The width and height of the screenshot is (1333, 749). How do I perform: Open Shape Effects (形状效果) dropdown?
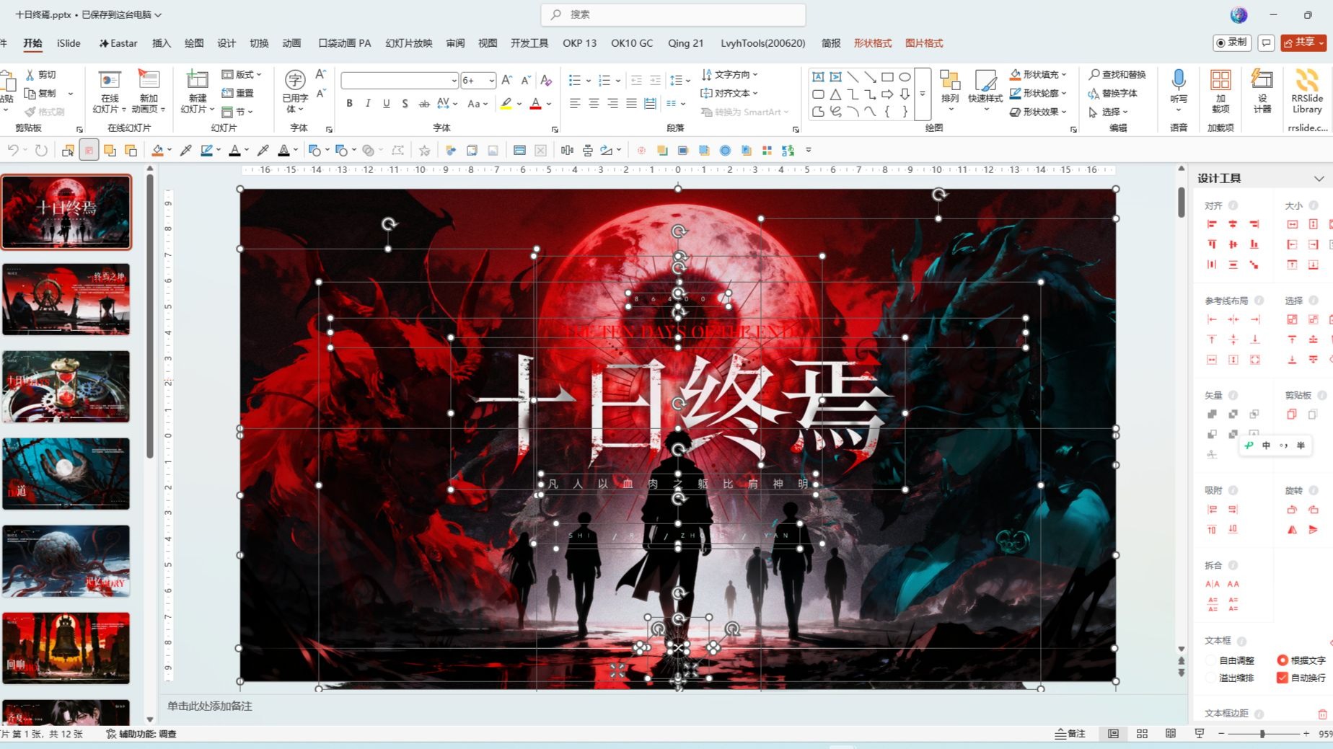tap(1038, 112)
